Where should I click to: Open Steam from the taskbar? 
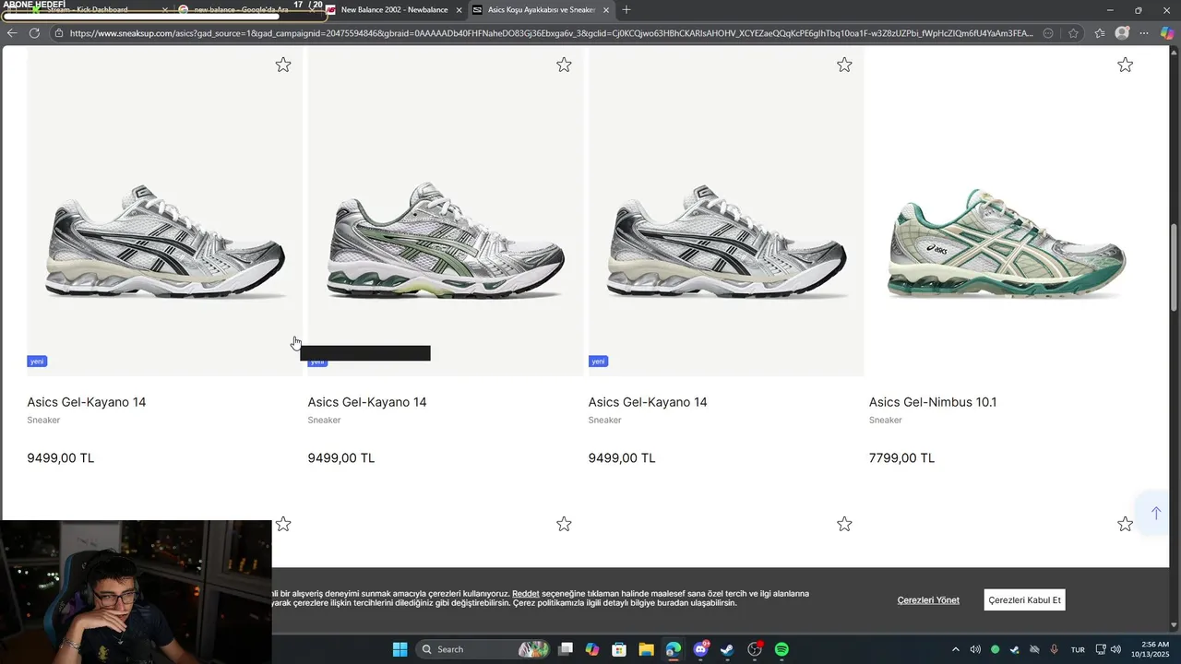(x=727, y=649)
